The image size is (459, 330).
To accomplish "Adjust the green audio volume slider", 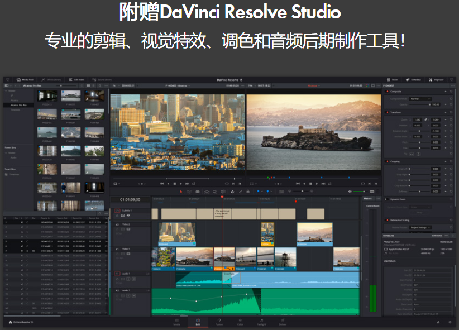I will click(x=359, y=192).
